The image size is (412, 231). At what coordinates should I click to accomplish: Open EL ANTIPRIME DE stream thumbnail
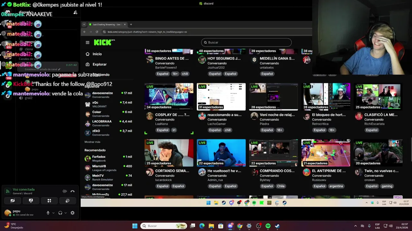coord(326,153)
